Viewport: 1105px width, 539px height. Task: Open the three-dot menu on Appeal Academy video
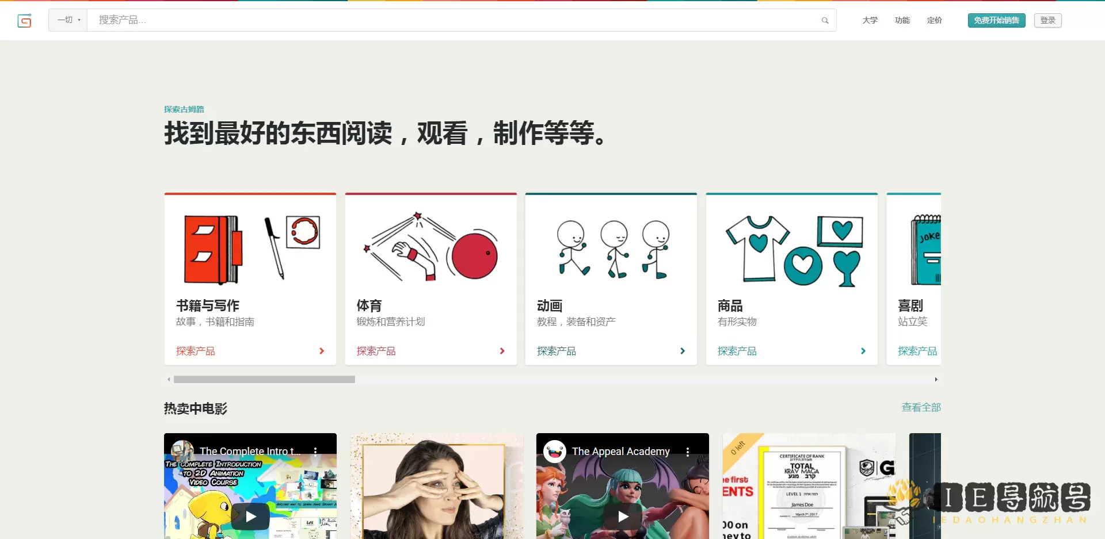pos(688,452)
